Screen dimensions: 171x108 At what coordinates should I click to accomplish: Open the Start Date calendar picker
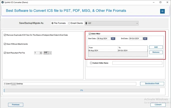(x=113, y=38)
